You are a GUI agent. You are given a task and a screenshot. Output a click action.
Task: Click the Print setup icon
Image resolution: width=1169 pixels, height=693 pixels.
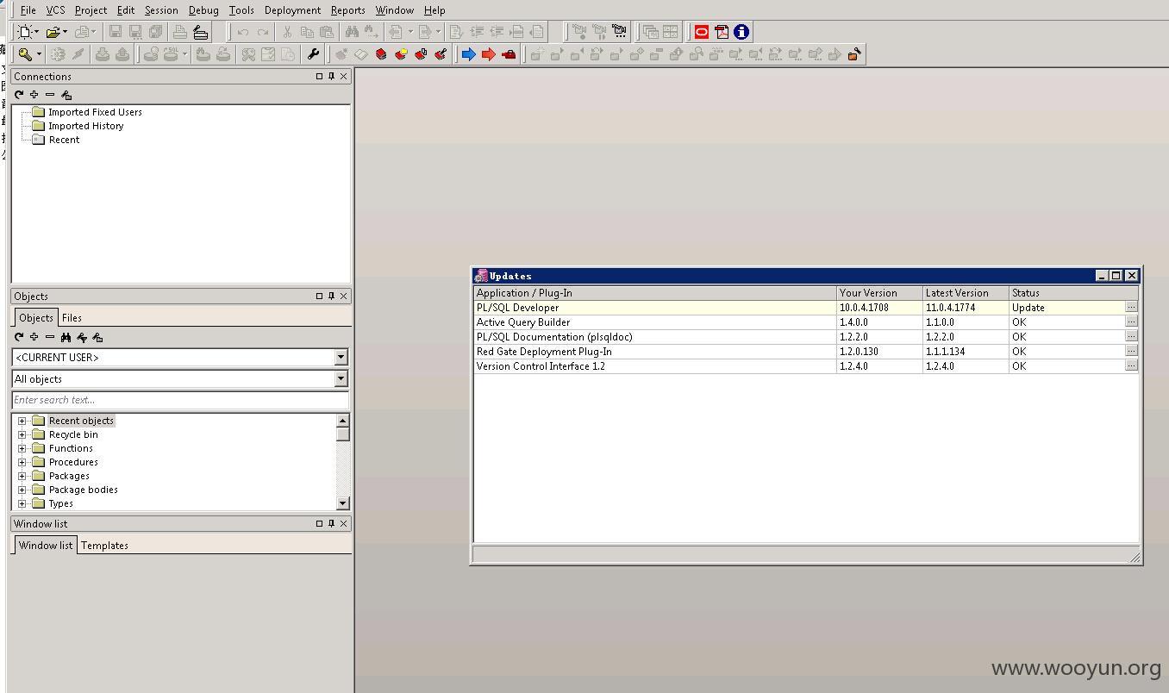pyautogui.click(x=200, y=32)
